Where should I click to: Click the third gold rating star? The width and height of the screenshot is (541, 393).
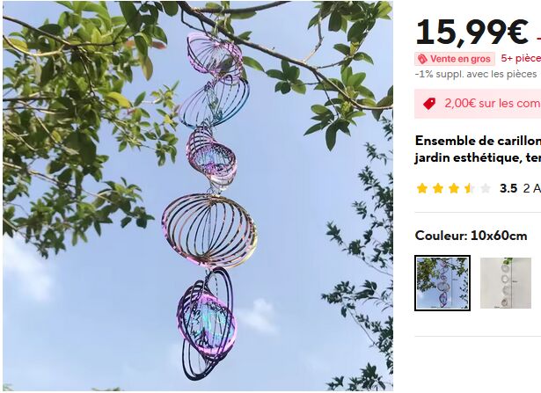(454, 188)
